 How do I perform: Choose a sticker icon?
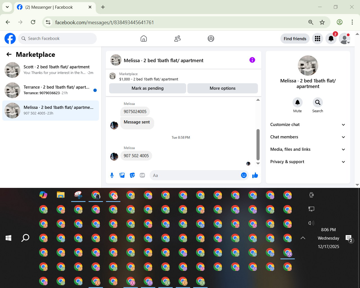click(132, 175)
